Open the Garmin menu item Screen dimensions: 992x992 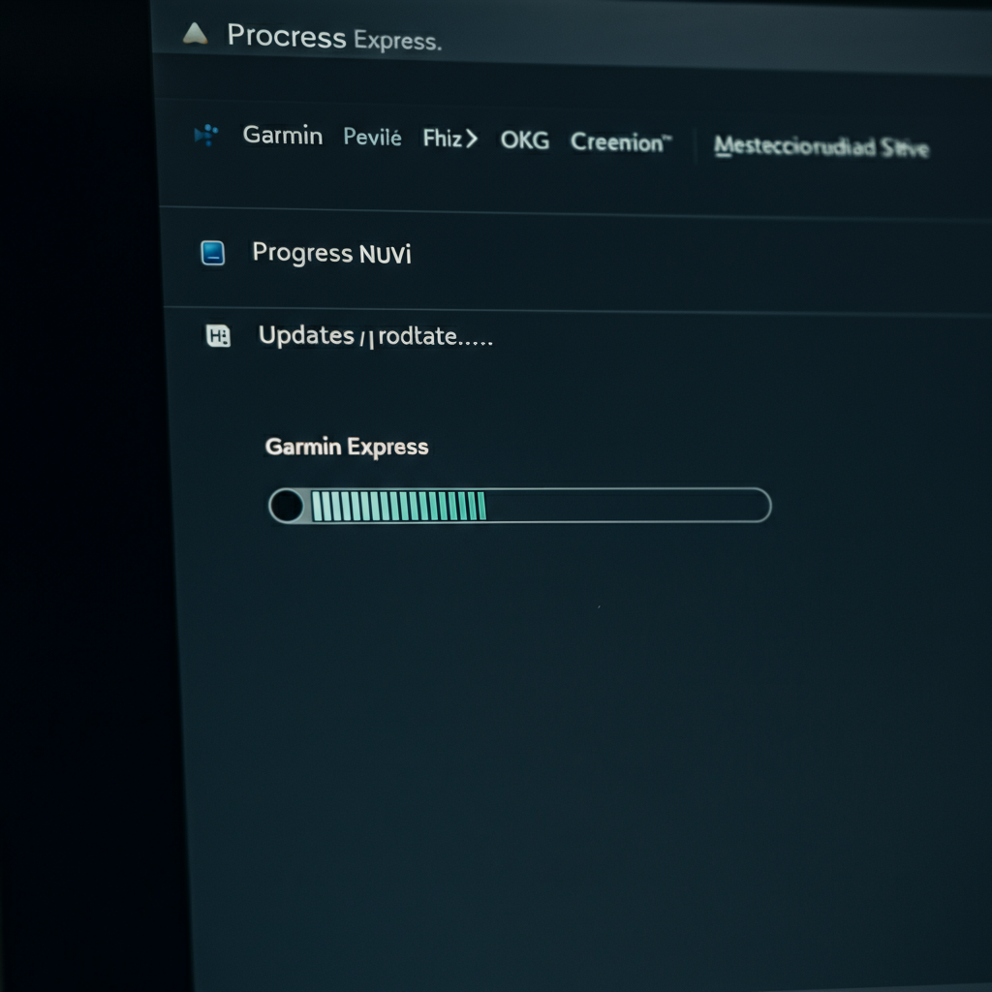pos(282,136)
